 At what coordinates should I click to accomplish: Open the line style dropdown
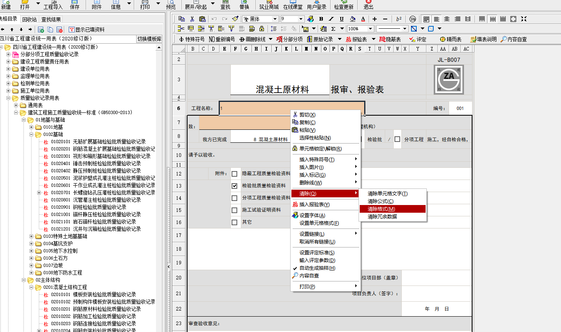[x=405, y=29]
